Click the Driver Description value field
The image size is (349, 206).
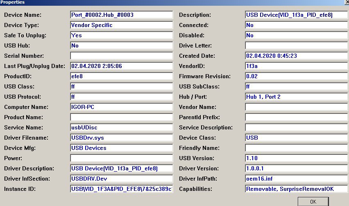coord(122,168)
